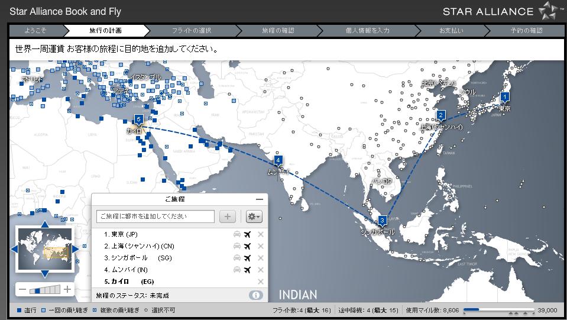Remove ムンバイ (IN) from the itinerary
567x320 pixels.
(260, 270)
